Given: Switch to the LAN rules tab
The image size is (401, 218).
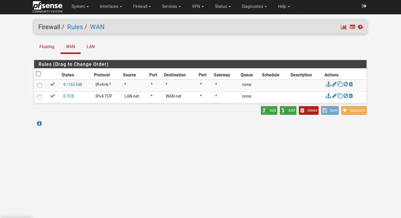Looking at the screenshot, I should tap(91, 47).
